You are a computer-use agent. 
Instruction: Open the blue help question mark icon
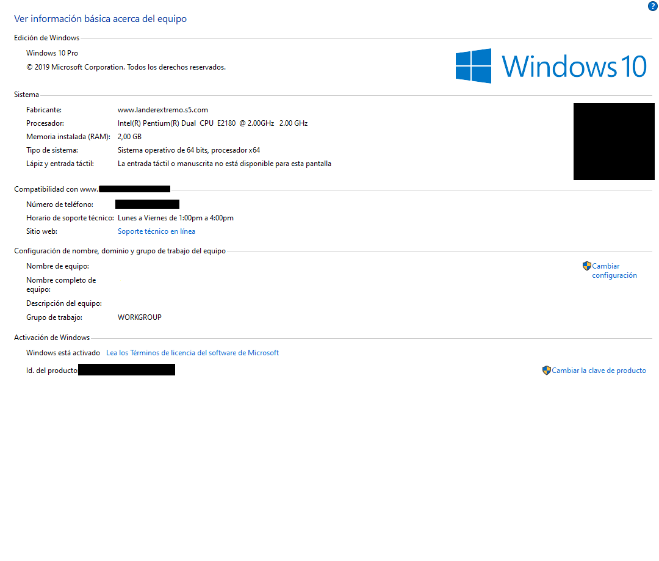pos(652,6)
